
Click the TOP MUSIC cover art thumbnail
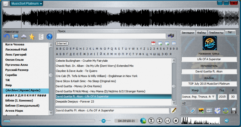[x=210, y=43]
